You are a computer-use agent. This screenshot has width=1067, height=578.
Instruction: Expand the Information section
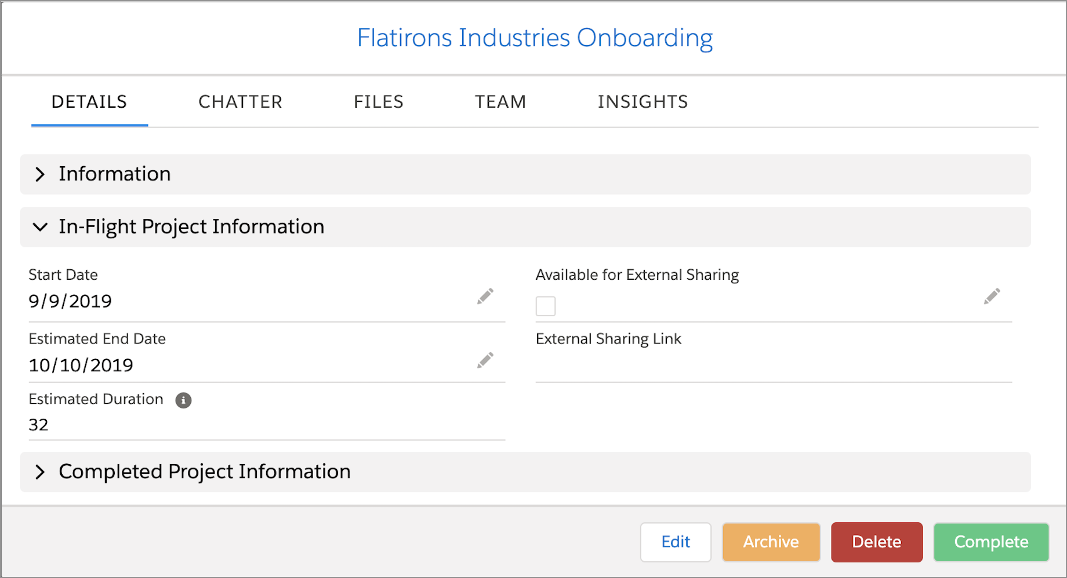pyautogui.click(x=525, y=174)
